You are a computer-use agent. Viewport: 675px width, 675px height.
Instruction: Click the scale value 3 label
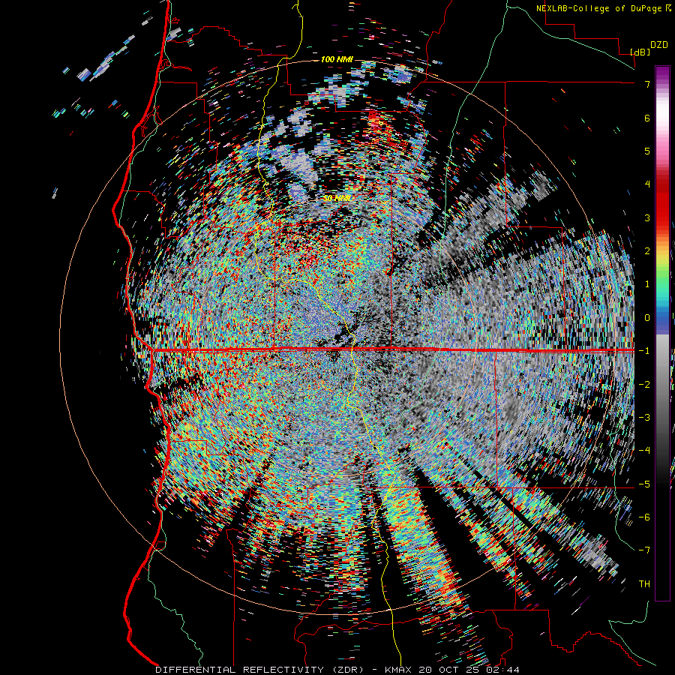pyautogui.click(x=647, y=217)
